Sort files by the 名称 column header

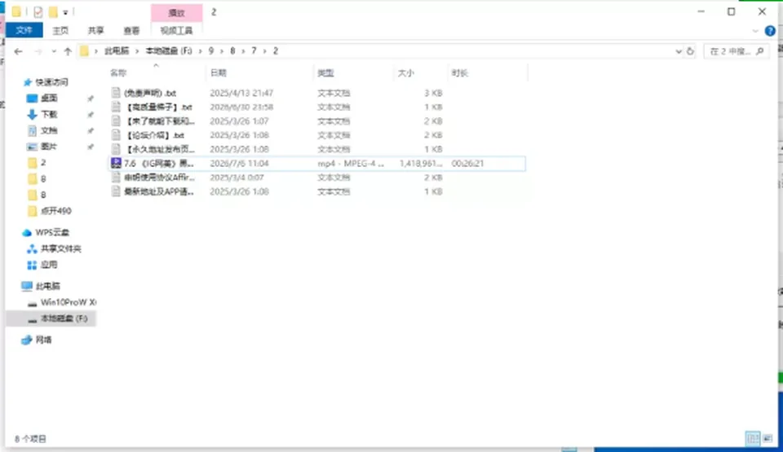pos(118,72)
